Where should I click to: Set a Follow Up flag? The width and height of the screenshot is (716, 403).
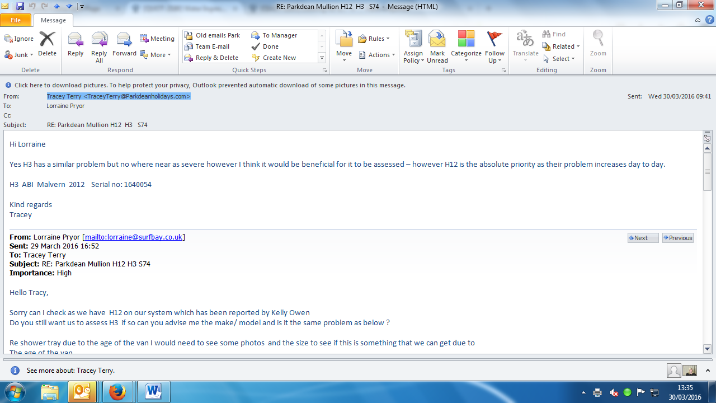point(494,47)
